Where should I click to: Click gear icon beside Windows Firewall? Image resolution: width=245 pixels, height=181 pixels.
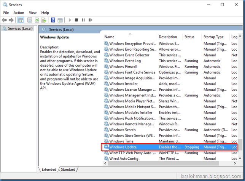106,66
